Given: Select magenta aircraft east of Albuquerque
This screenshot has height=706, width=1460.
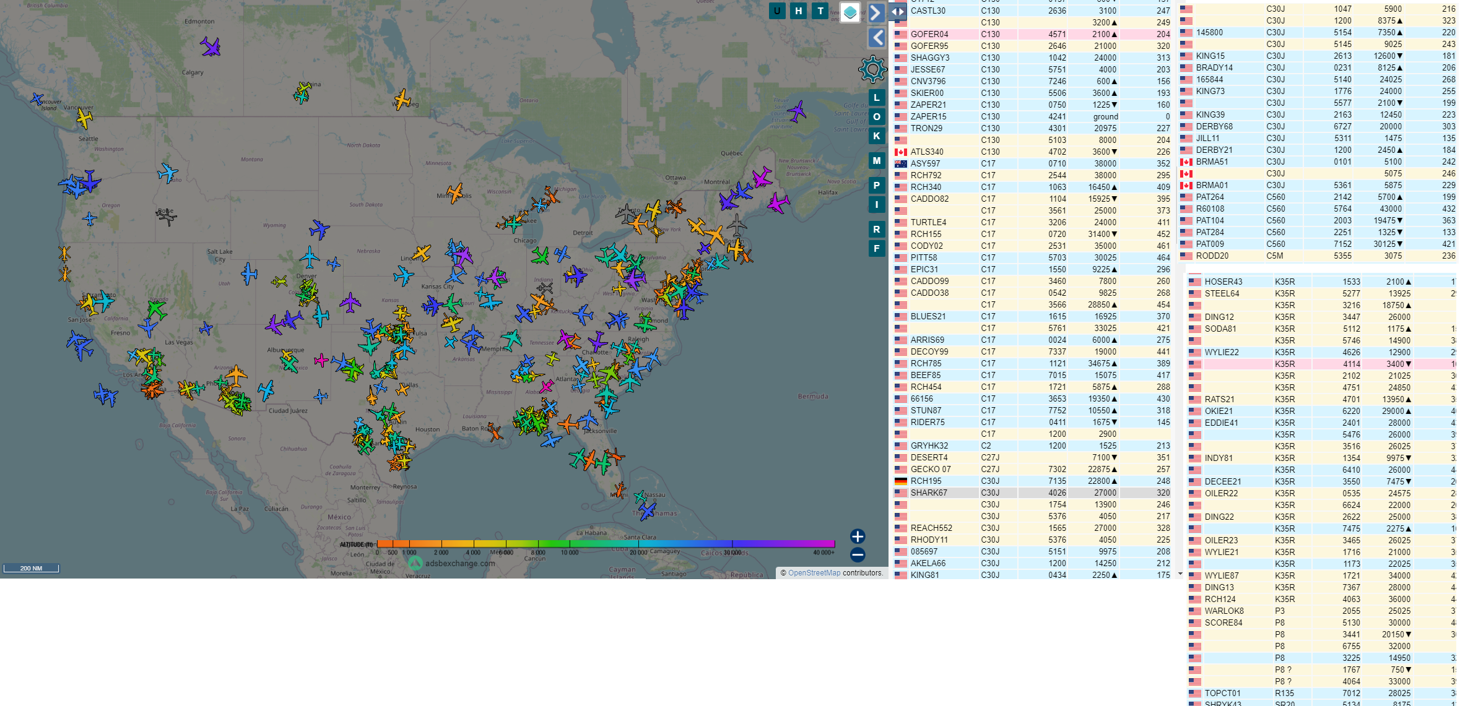Looking at the screenshot, I should (321, 360).
